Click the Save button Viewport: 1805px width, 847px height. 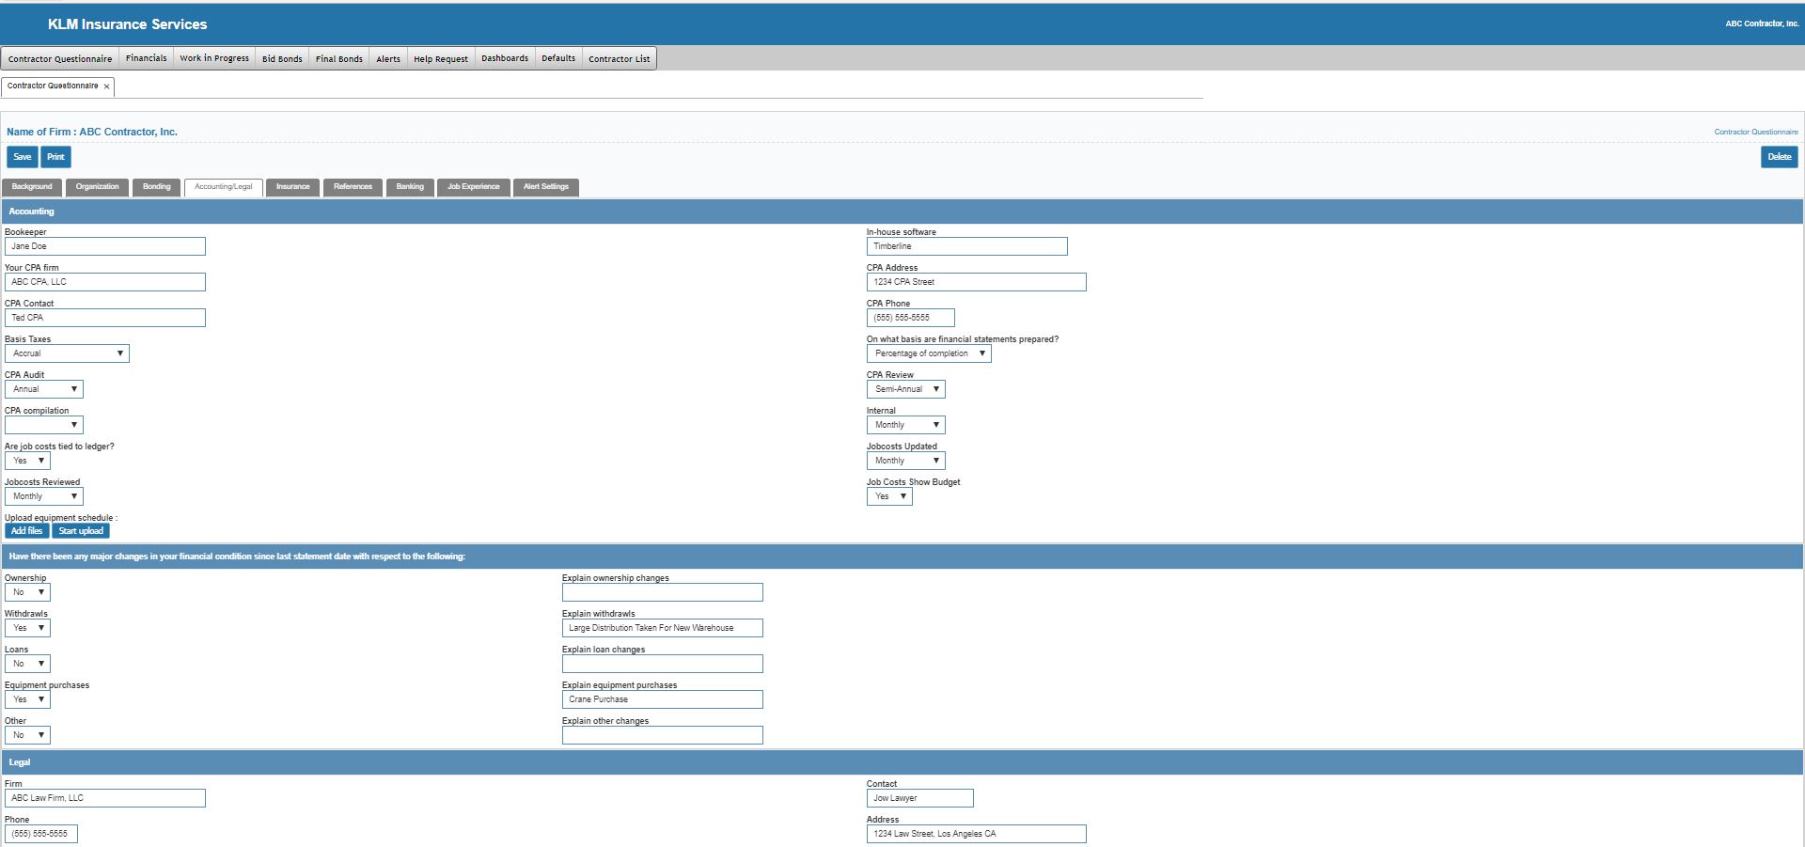pyautogui.click(x=22, y=157)
